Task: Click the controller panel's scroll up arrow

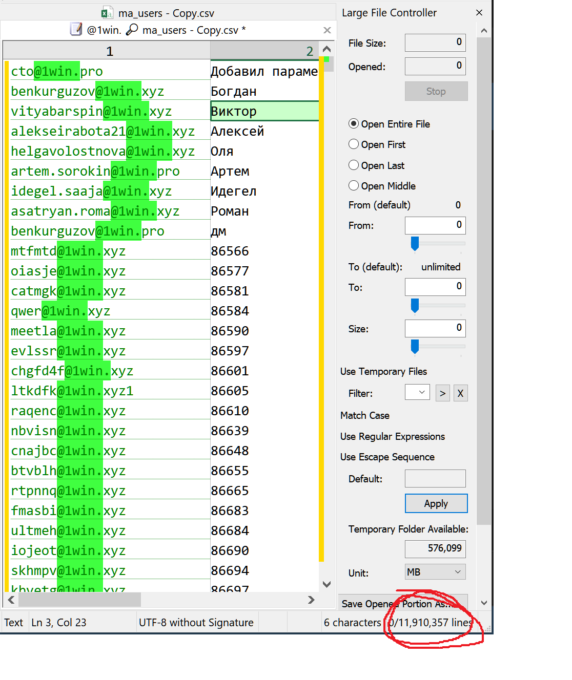Action: 484,31
